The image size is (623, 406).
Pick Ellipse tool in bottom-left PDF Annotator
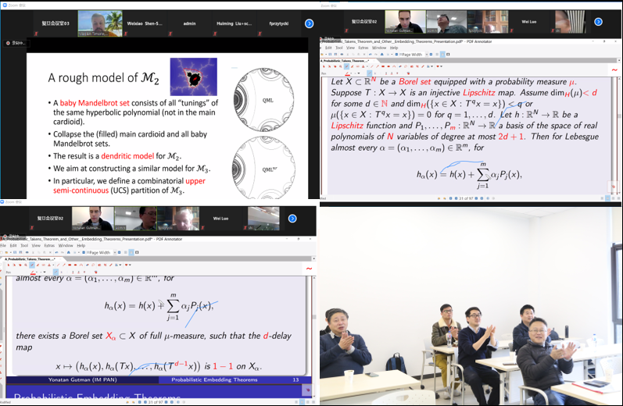[76, 265]
